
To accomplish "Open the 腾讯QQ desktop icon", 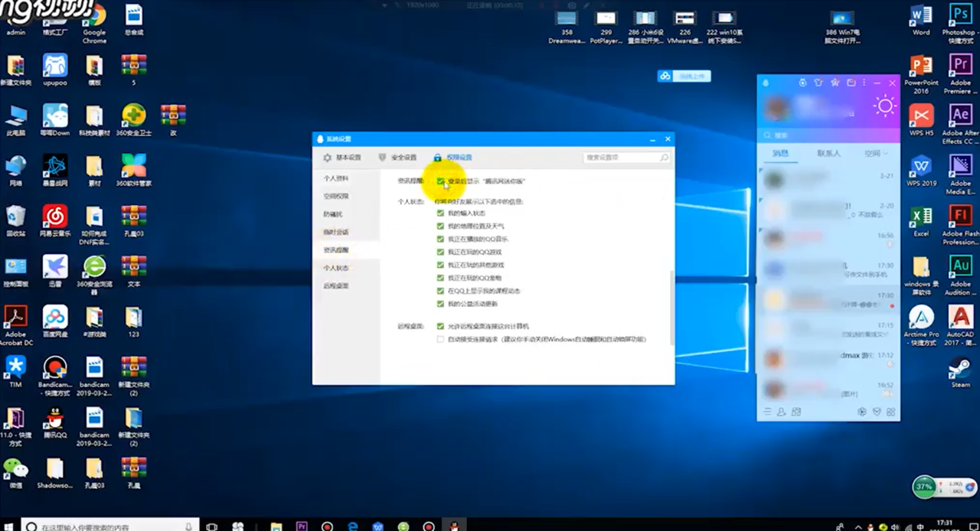I will coord(54,423).
